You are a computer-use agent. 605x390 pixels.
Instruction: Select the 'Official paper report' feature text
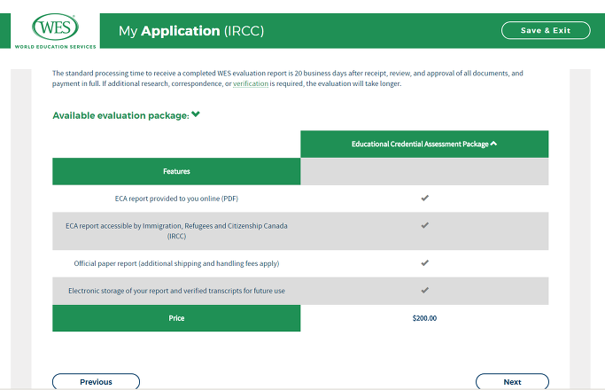point(176,263)
